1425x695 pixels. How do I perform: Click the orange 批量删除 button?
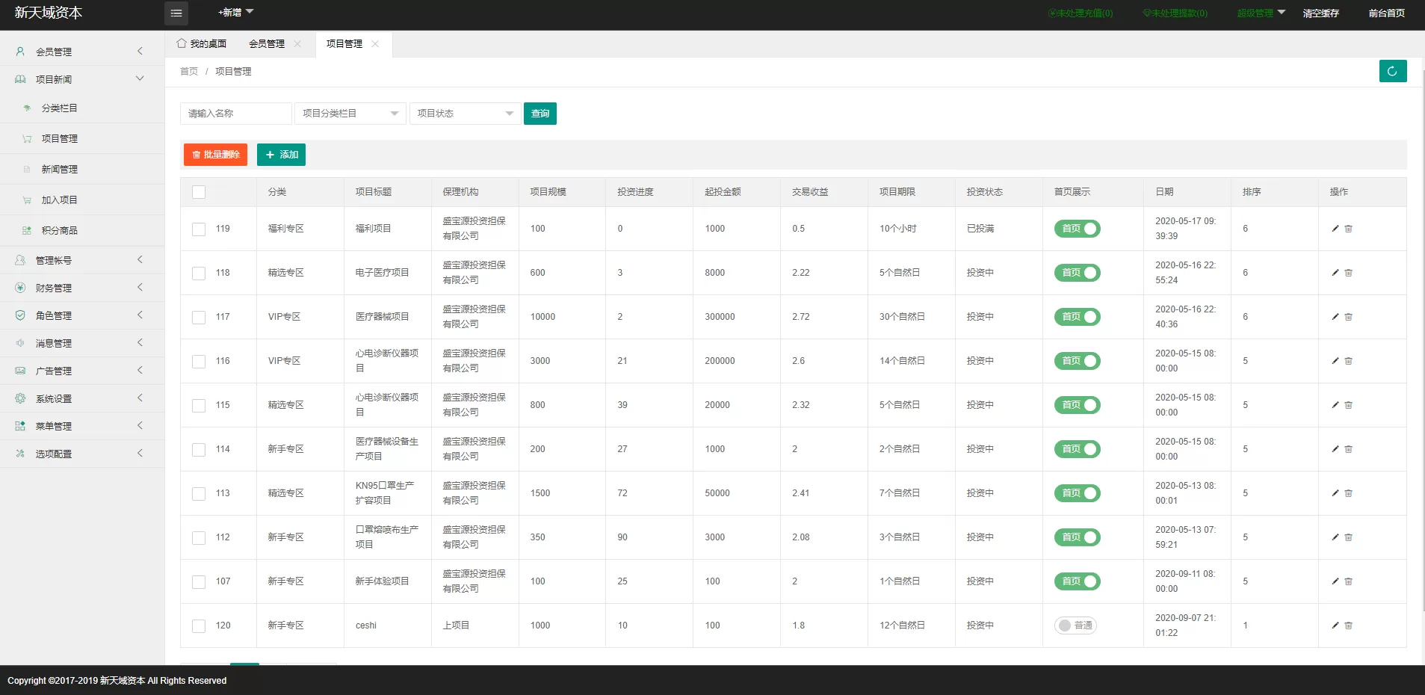pos(215,155)
